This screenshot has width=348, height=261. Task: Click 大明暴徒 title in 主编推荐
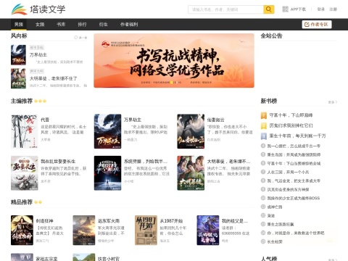tap(228, 162)
